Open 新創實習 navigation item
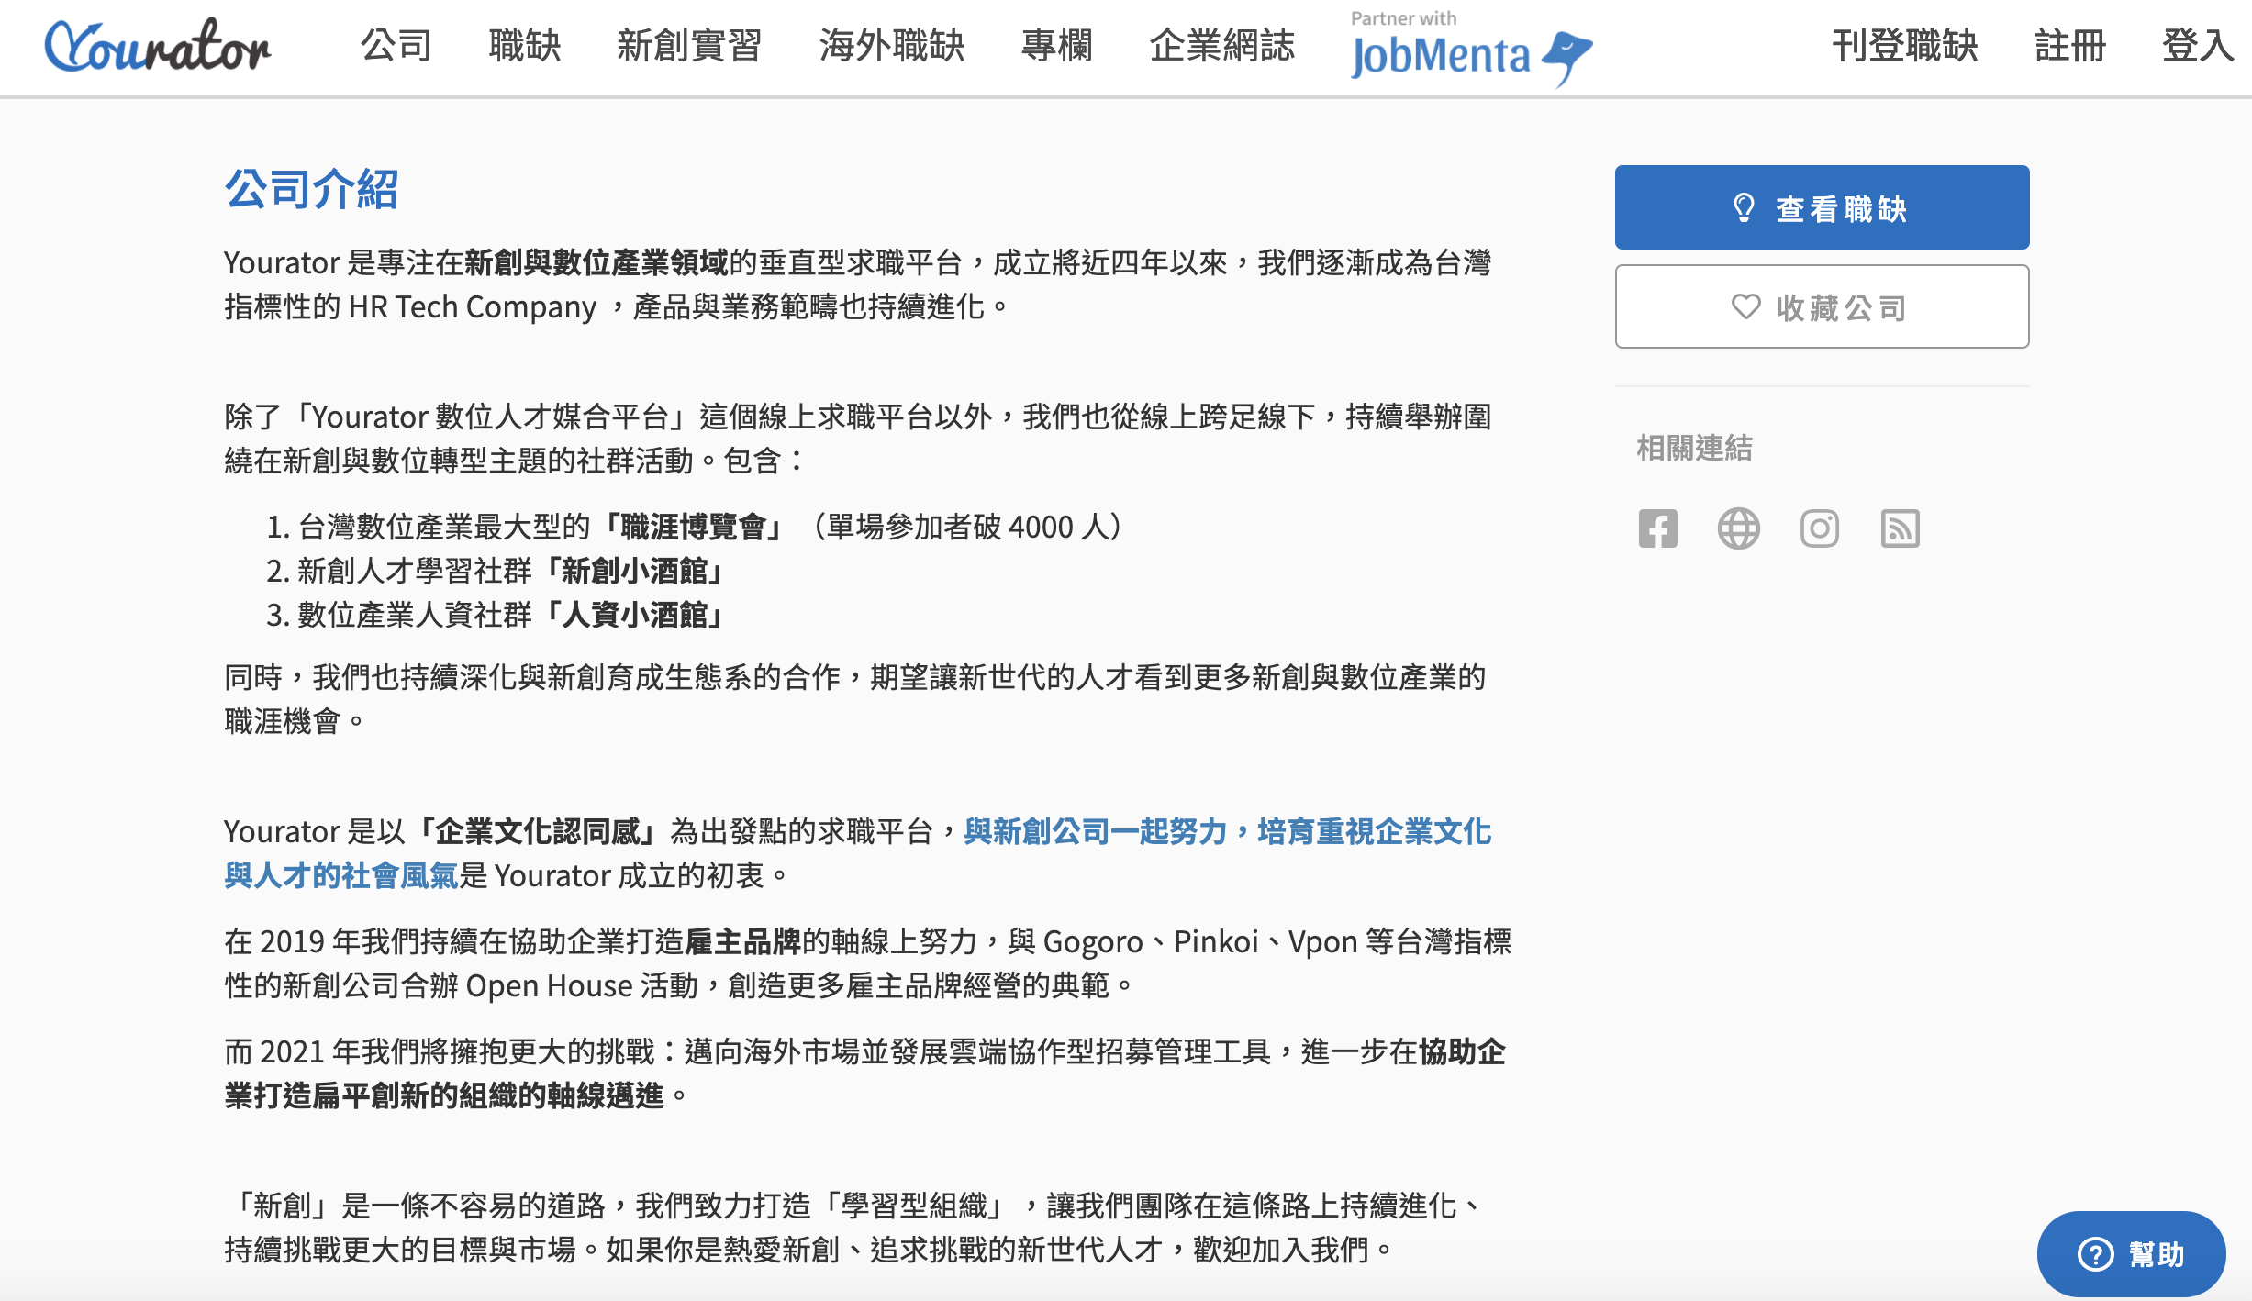Screen dimensions: 2252x1301 pyautogui.click(x=690, y=45)
